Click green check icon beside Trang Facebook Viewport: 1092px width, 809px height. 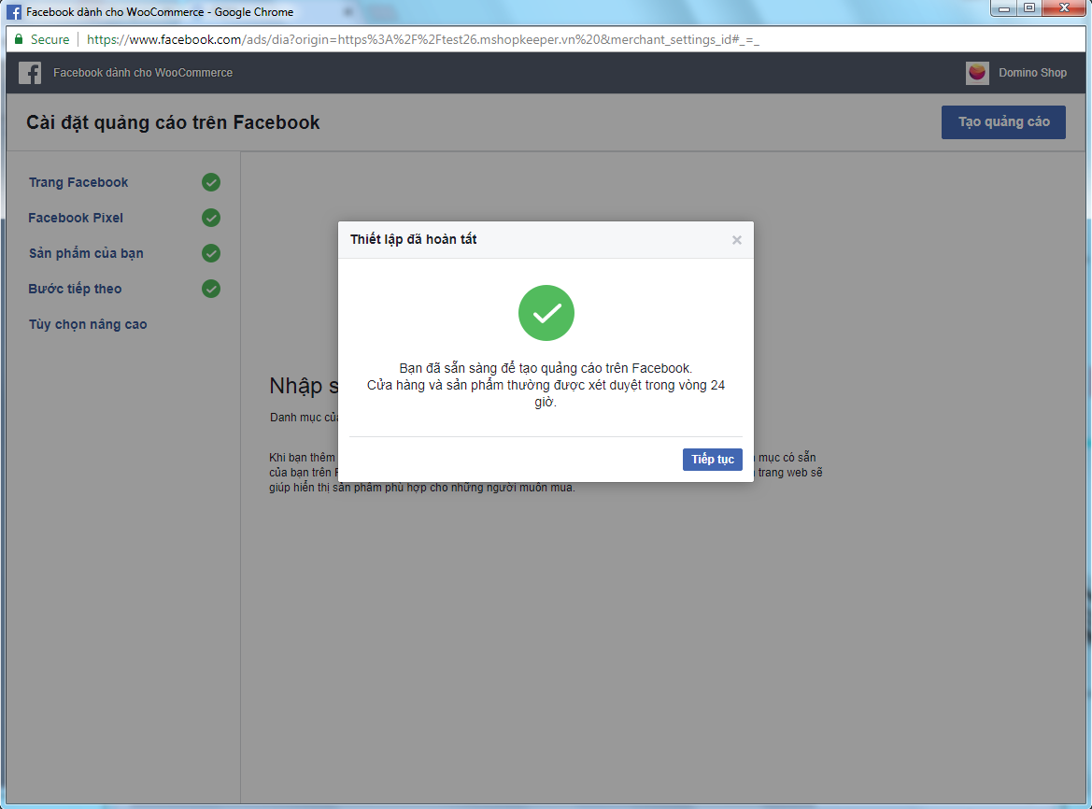[x=211, y=182]
